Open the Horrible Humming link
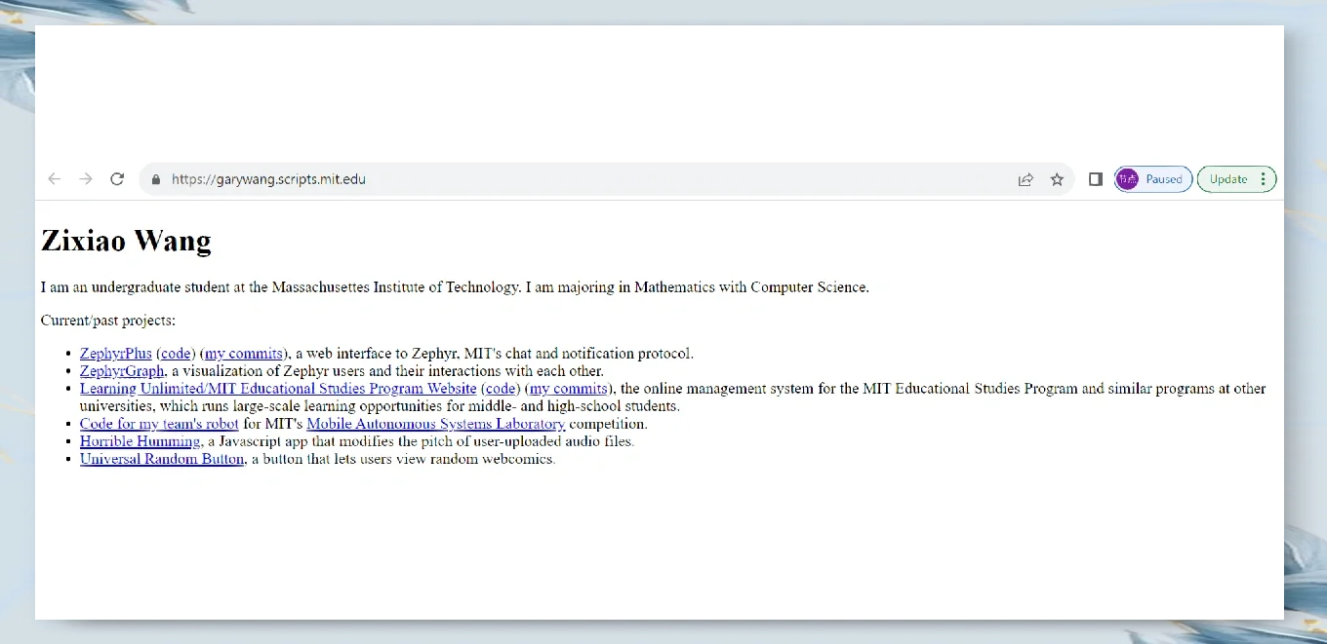This screenshot has height=644, width=1327. click(140, 441)
